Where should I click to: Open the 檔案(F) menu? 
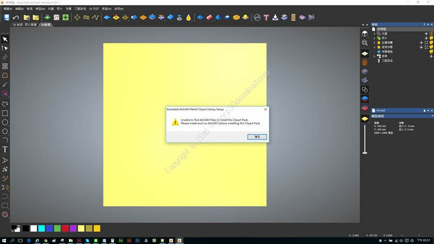tap(8, 9)
